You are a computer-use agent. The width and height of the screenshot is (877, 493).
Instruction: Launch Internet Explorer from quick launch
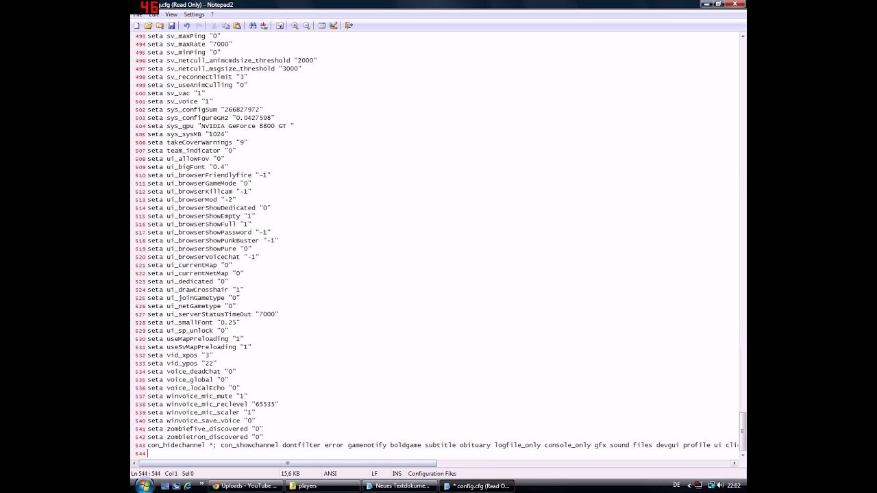(188, 485)
